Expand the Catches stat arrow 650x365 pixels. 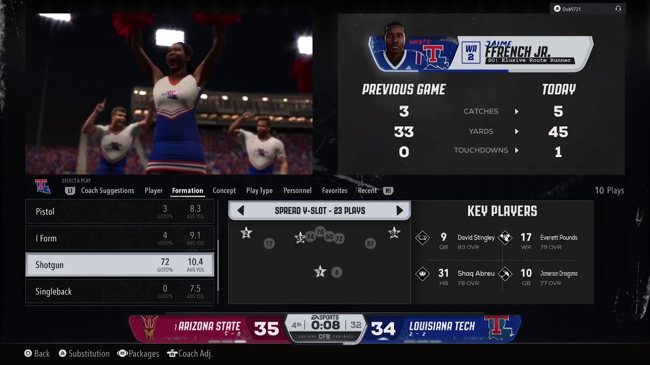coord(516,112)
